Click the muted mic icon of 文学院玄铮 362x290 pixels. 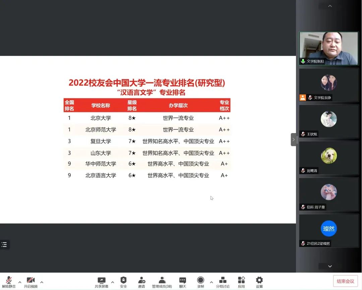tap(310, 98)
